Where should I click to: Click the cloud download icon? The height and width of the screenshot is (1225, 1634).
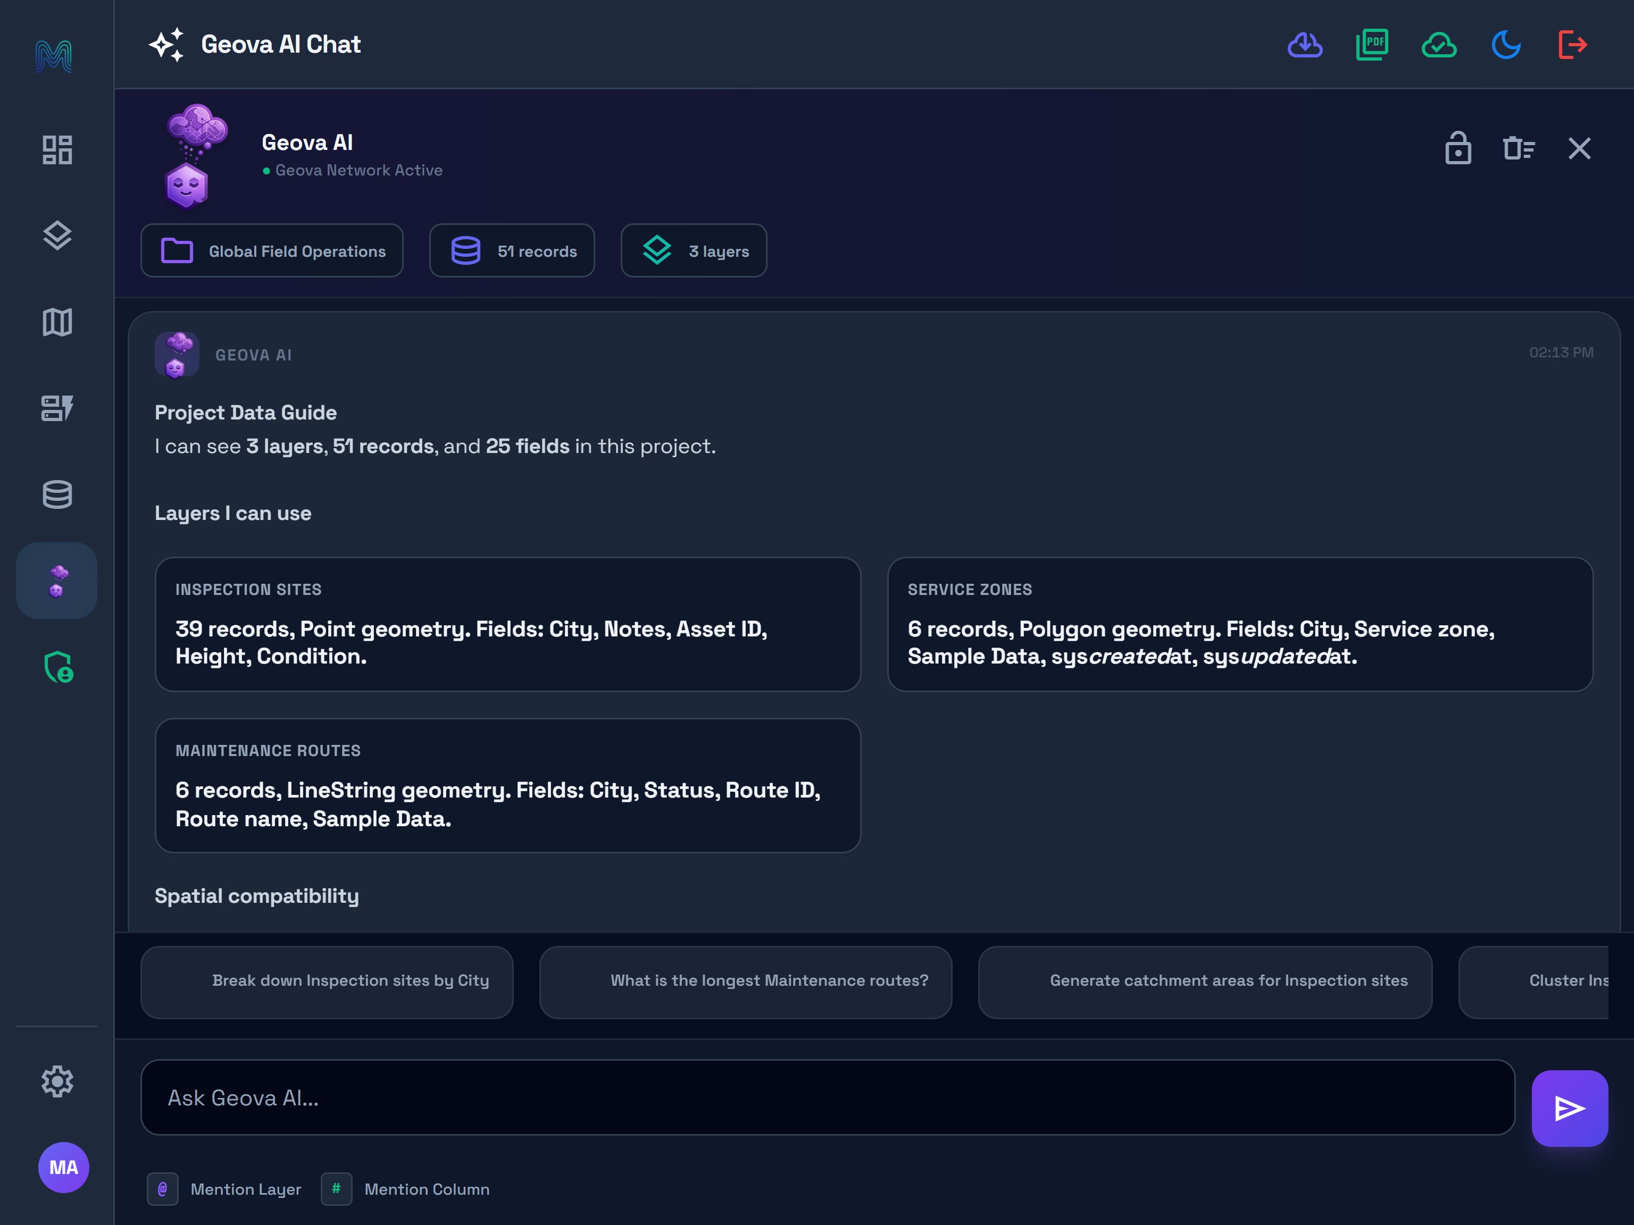click(x=1305, y=45)
